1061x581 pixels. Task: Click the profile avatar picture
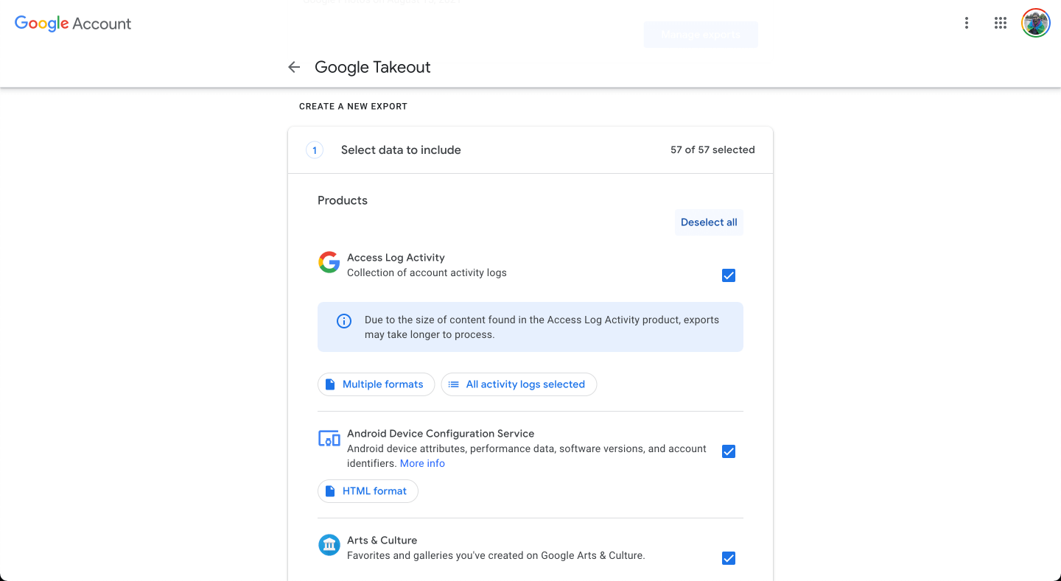(x=1035, y=23)
